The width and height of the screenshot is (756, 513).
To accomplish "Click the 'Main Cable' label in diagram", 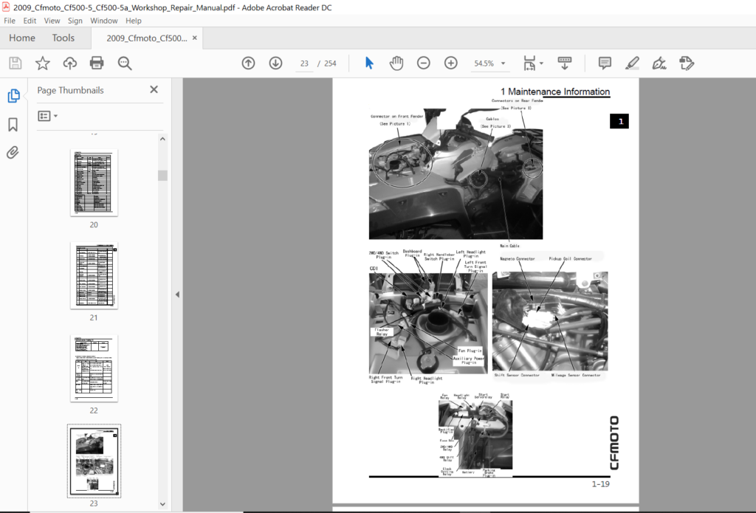I will click(509, 246).
